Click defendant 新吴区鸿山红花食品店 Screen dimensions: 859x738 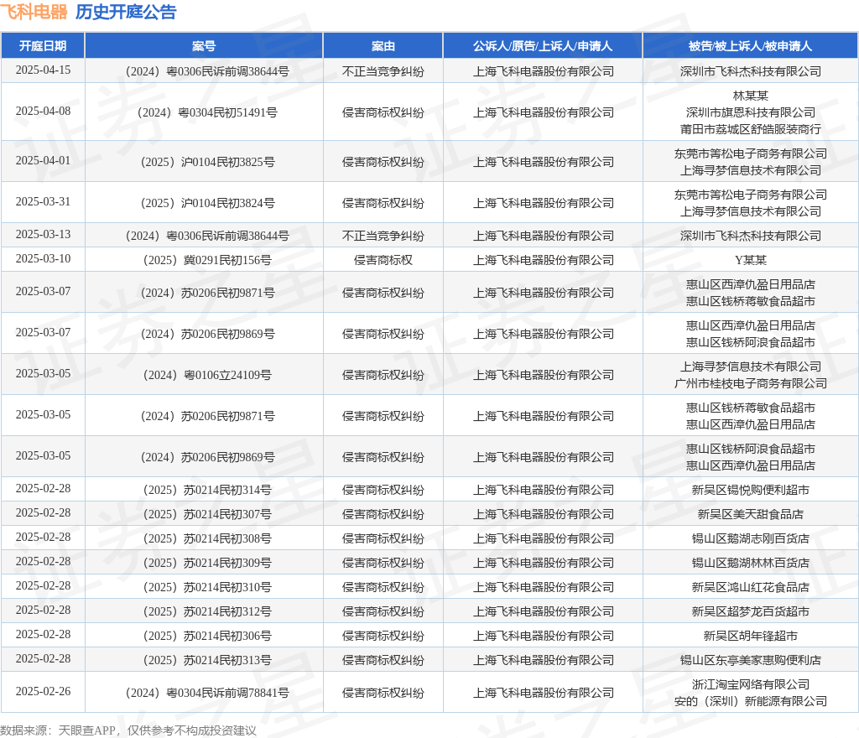tap(750, 587)
